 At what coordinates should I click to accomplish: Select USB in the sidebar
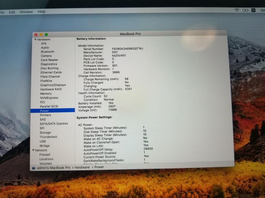(43, 141)
